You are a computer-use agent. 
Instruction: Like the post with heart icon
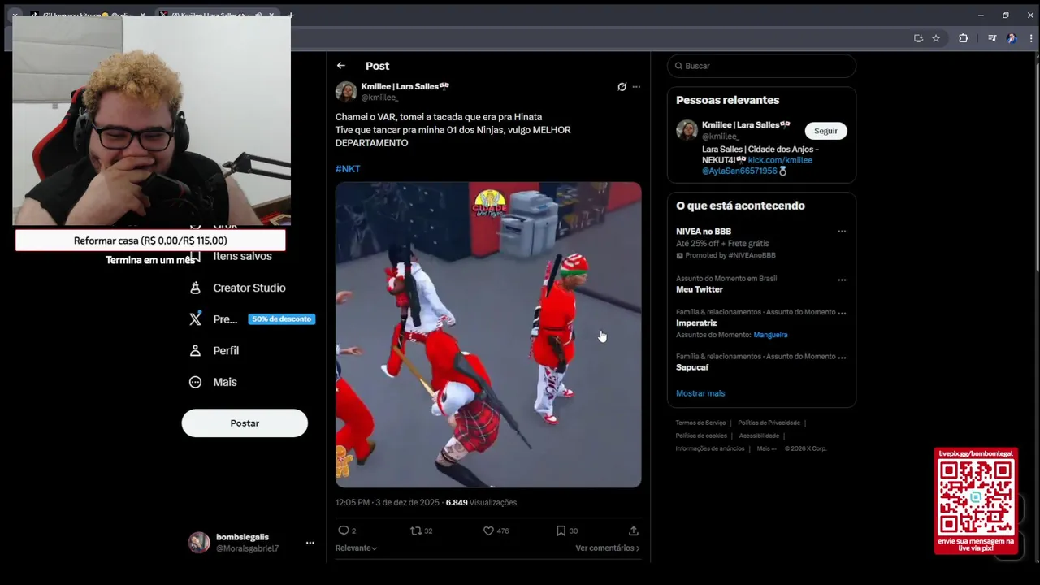488,531
